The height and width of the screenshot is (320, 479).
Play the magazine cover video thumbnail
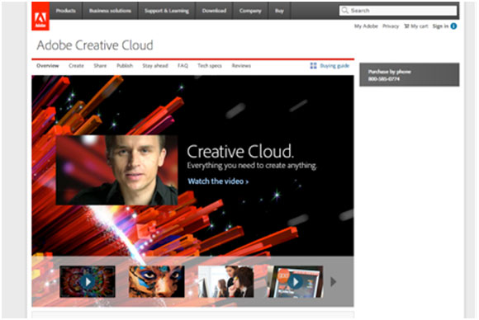(x=296, y=281)
